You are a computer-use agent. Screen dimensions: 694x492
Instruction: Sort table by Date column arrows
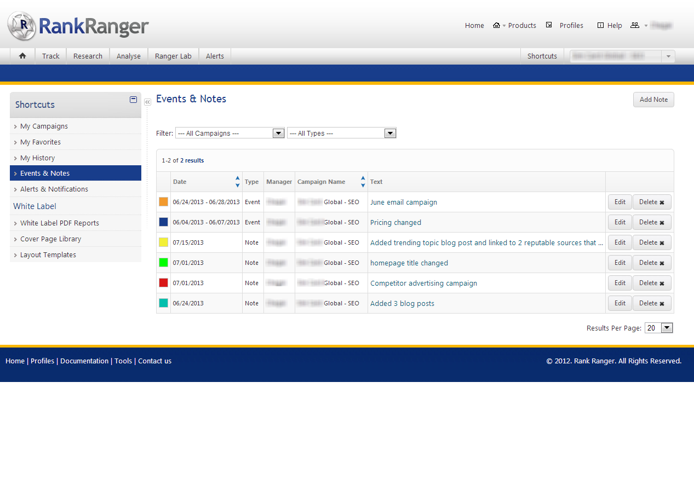(237, 182)
